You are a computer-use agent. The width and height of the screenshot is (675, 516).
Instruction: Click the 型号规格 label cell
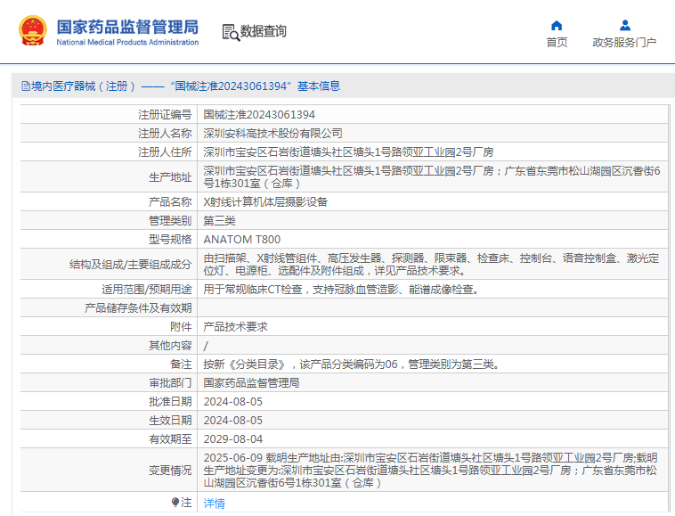[109, 240]
